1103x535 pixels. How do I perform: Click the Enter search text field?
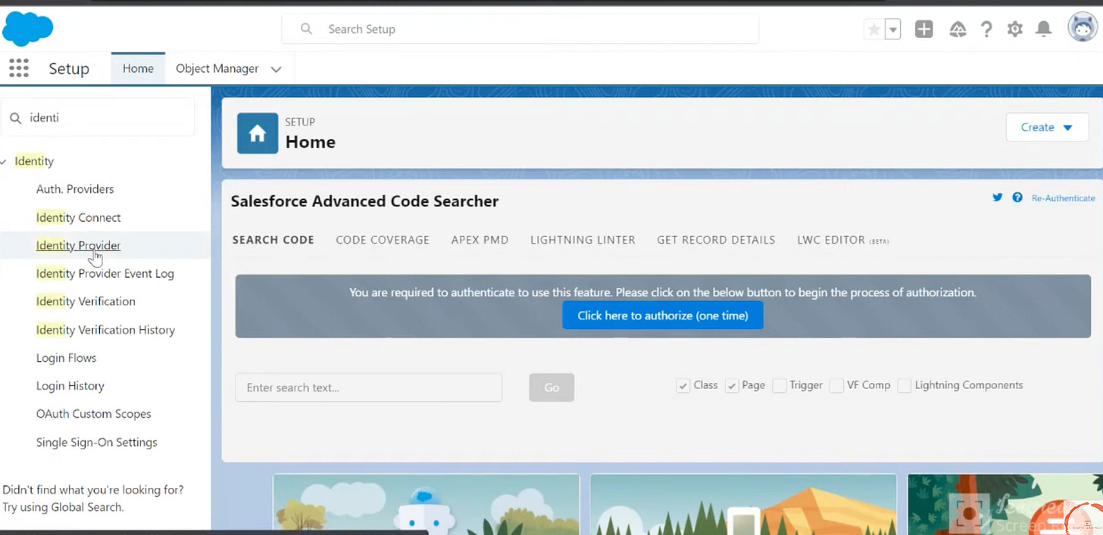tap(369, 387)
